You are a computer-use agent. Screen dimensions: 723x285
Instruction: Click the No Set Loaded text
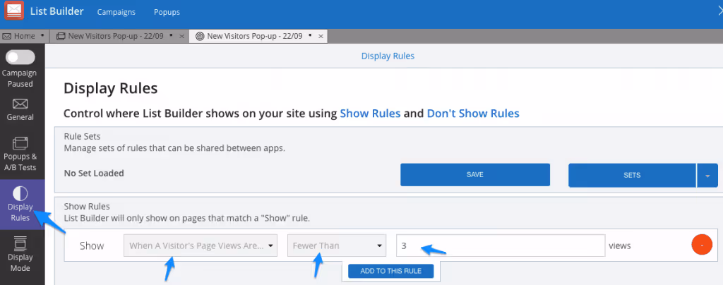point(94,174)
